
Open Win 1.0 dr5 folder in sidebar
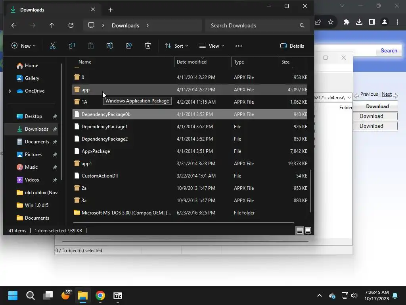(33, 205)
